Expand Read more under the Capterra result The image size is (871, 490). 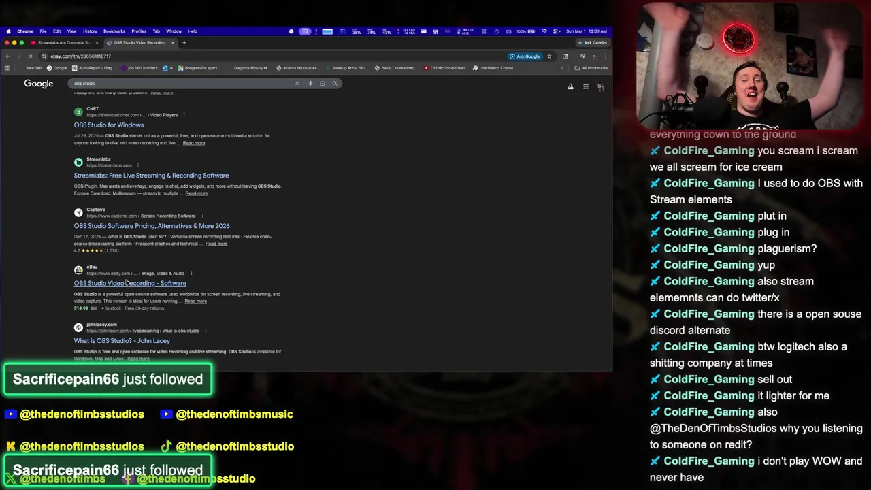(x=216, y=244)
